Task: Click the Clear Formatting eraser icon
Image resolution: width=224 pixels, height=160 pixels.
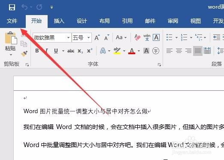Action: (x=137, y=37)
